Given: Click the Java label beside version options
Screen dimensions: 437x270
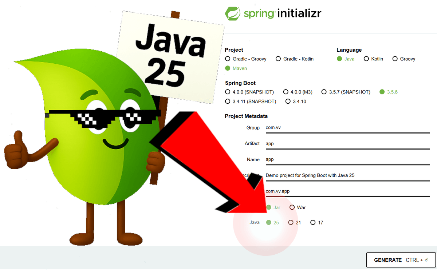Looking at the screenshot, I should click(255, 222).
